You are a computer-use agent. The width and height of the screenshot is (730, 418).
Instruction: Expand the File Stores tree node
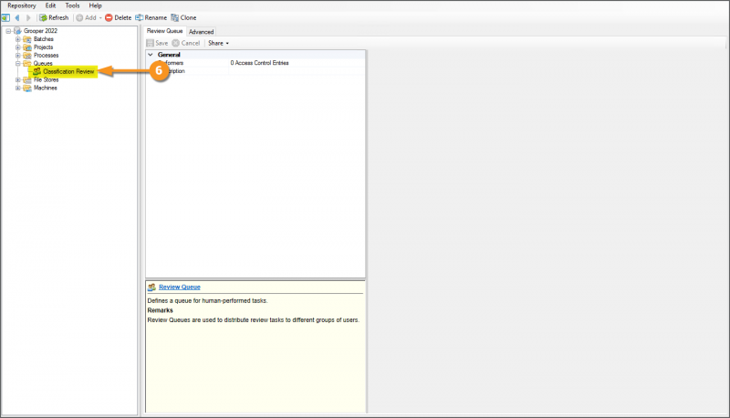click(x=17, y=80)
